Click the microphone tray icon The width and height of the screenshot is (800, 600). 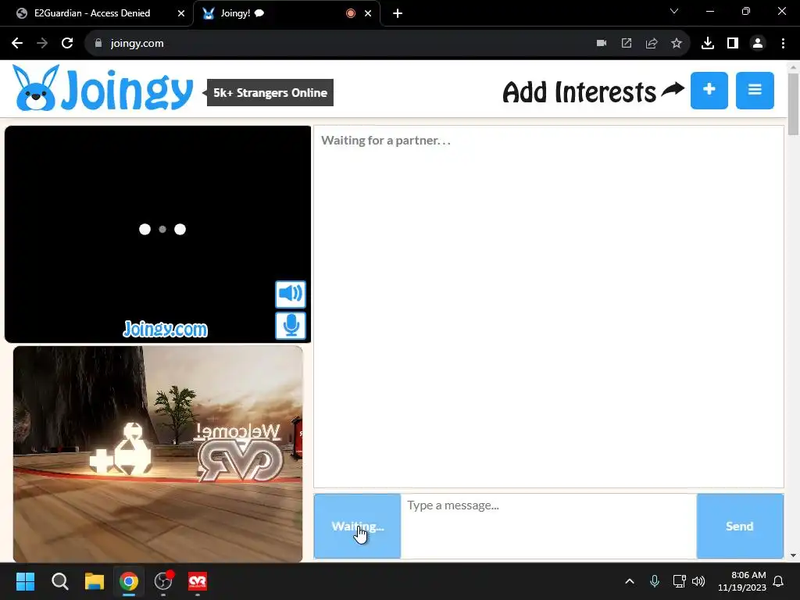[x=655, y=581]
